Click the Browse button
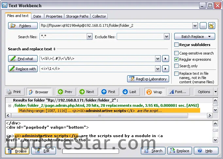Image resolution: width=223 pixels, height=159 pixels. click(x=17, y=151)
